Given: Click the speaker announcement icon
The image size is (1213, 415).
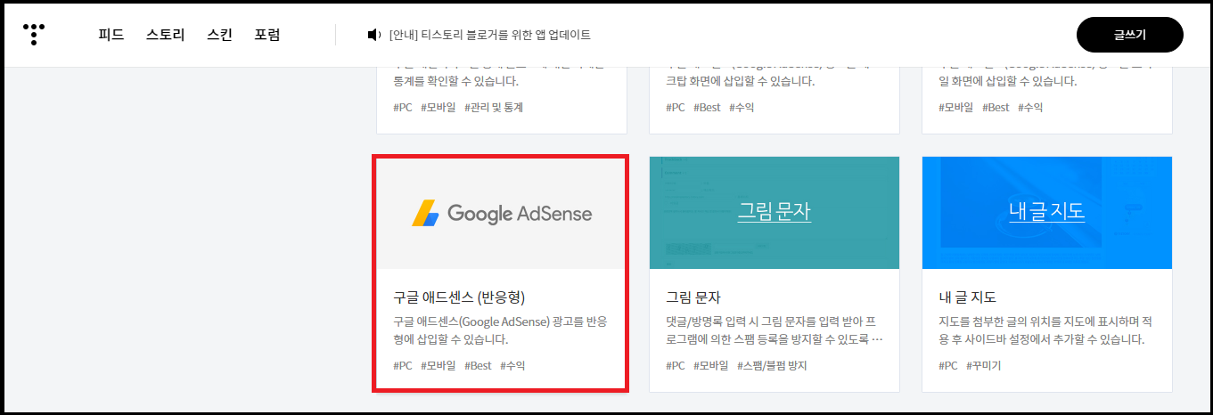Looking at the screenshot, I should [x=374, y=35].
